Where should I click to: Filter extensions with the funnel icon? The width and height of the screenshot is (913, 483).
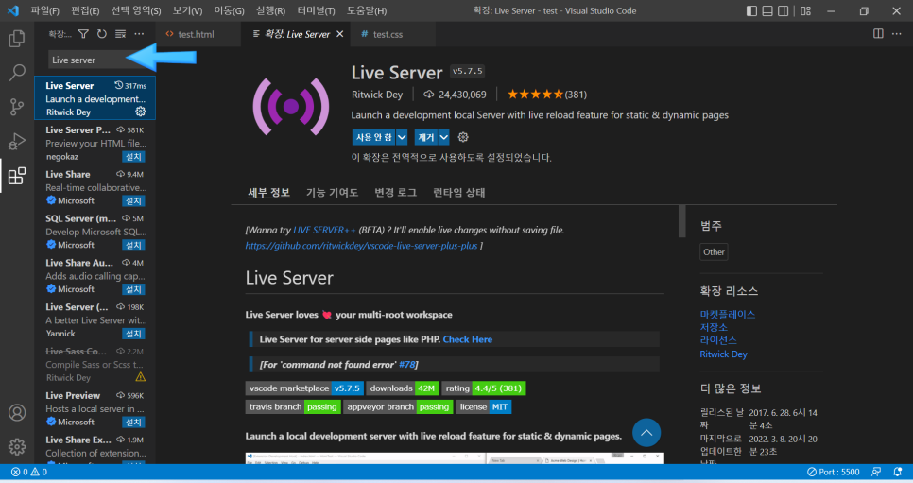pos(83,34)
